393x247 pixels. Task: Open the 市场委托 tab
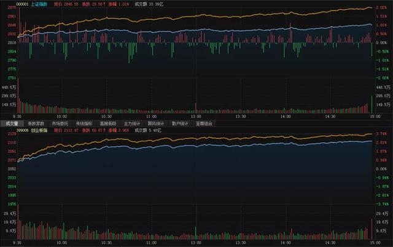(60, 123)
